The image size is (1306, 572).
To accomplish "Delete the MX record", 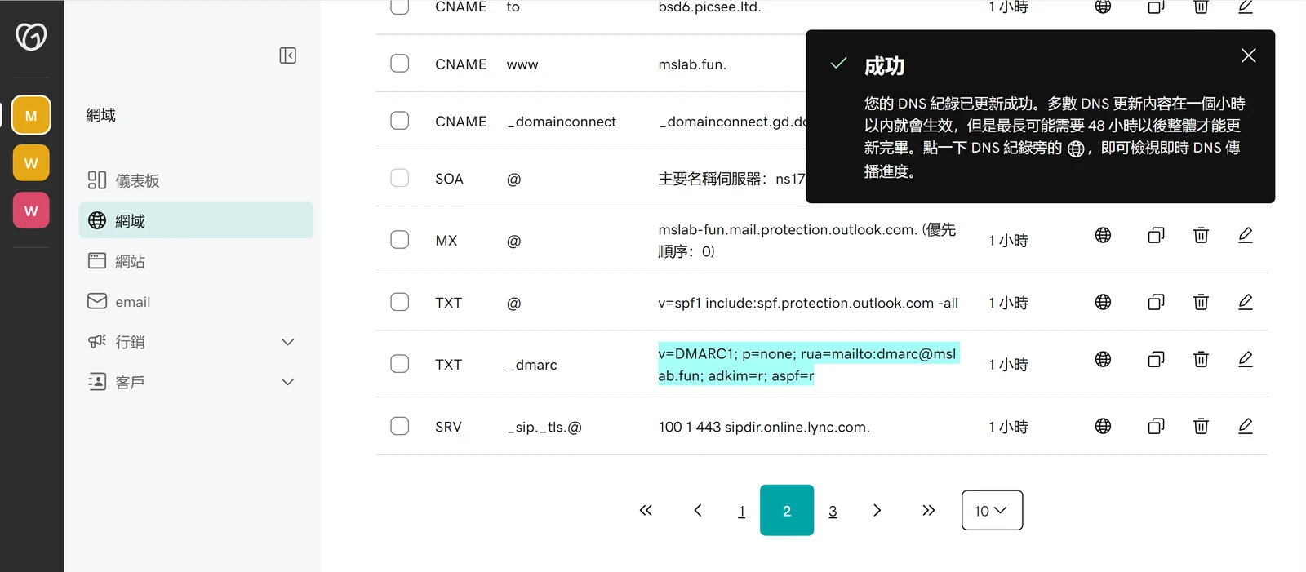I will [x=1201, y=235].
